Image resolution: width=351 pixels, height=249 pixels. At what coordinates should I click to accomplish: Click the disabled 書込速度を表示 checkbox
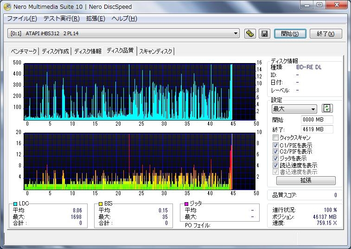(275, 172)
